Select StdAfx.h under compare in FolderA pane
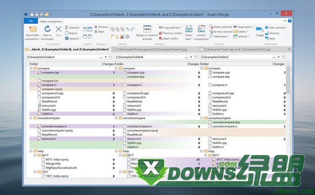315x195 pixels. (48, 114)
